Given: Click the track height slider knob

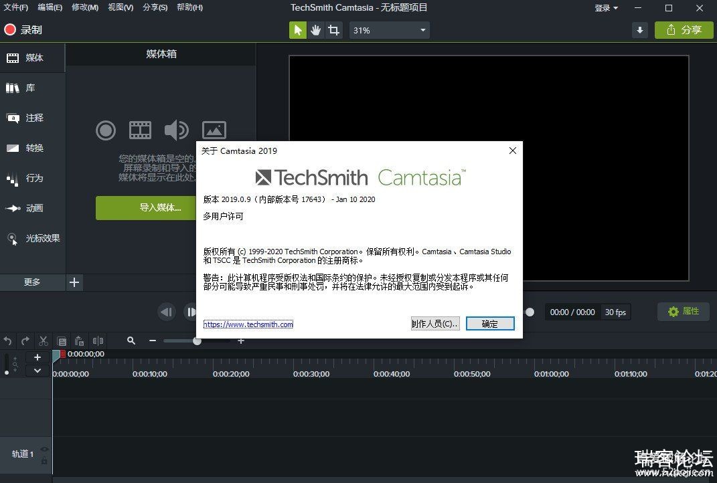Looking at the screenshot, I should click(x=7, y=373).
